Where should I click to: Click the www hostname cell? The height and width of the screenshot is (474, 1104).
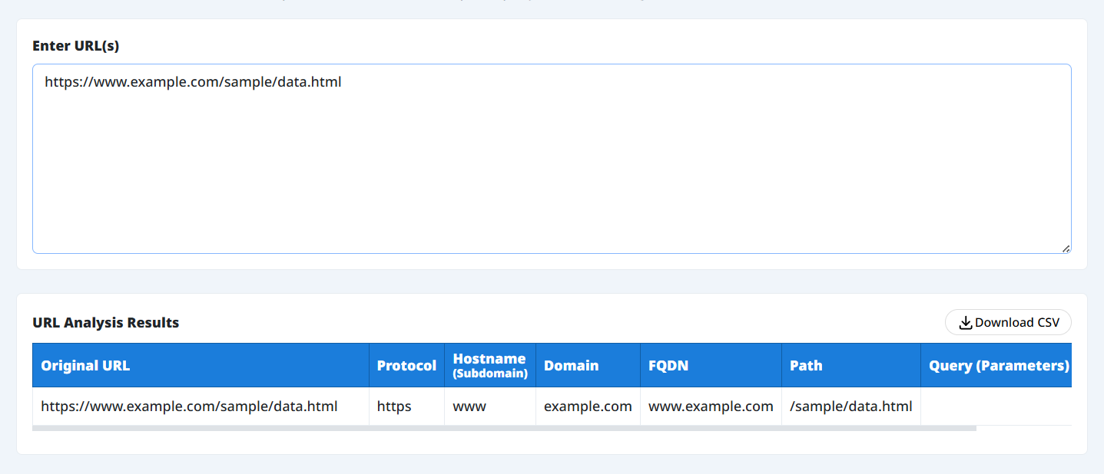click(469, 407)
